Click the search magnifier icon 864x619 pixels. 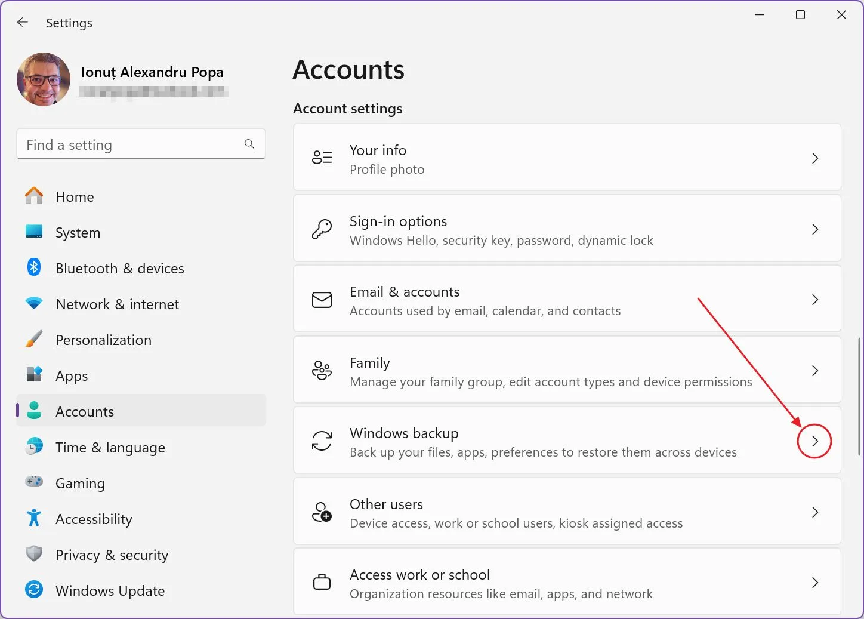click(x=249, y=144)
